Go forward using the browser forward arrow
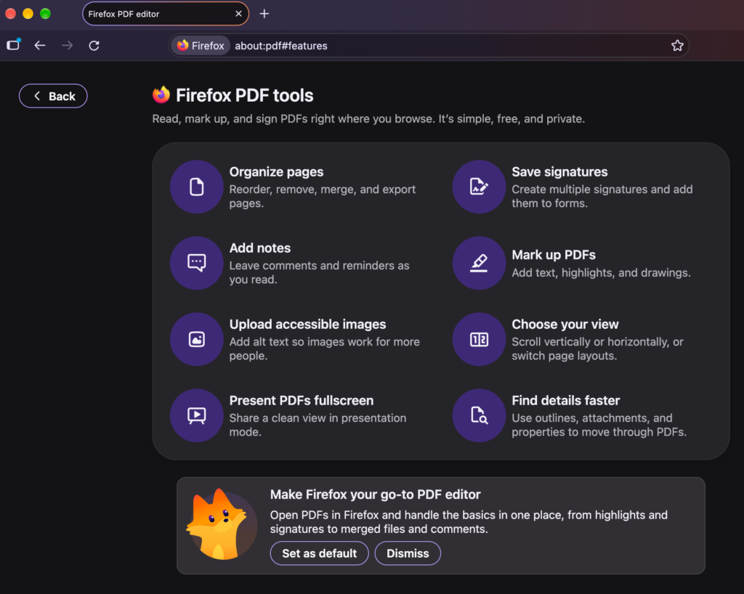Viewport: 744px width, 594px height. tap(67, 46)
